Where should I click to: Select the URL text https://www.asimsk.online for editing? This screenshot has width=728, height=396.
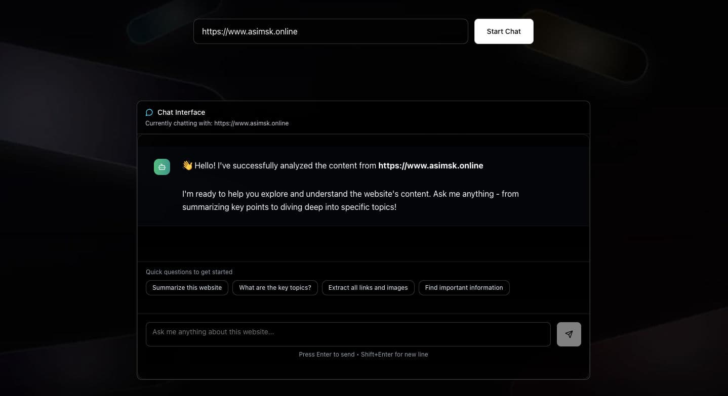[250, 31]
